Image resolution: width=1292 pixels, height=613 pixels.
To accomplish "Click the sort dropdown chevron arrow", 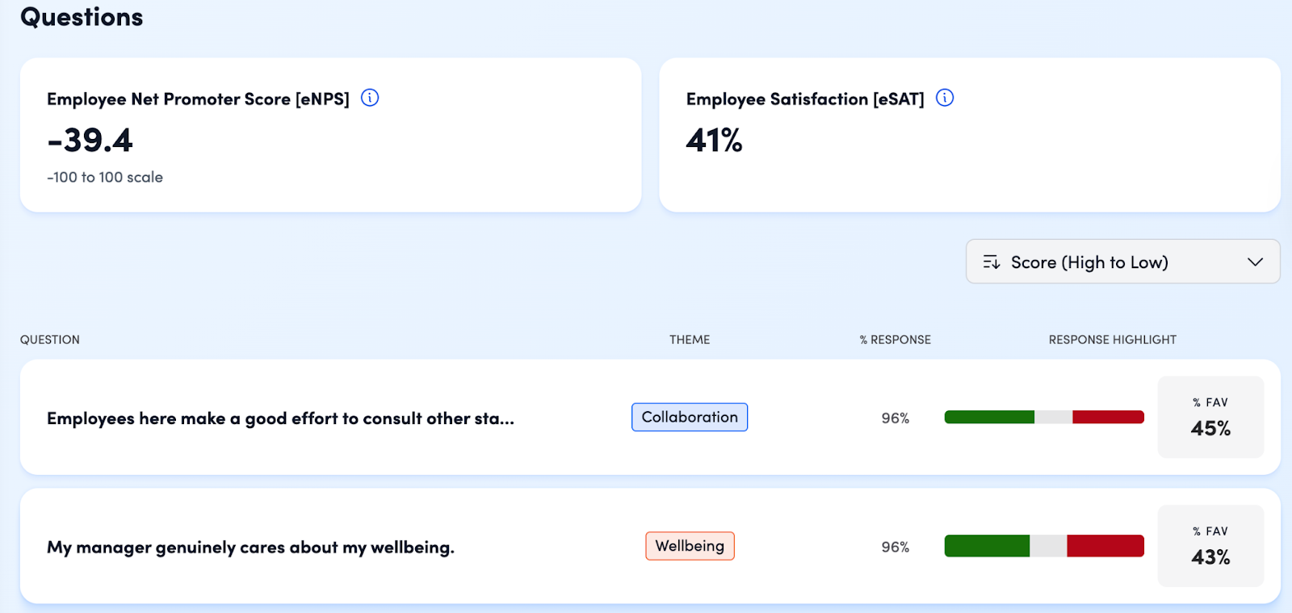I will pyautogui.click(x=1255, y=262).
